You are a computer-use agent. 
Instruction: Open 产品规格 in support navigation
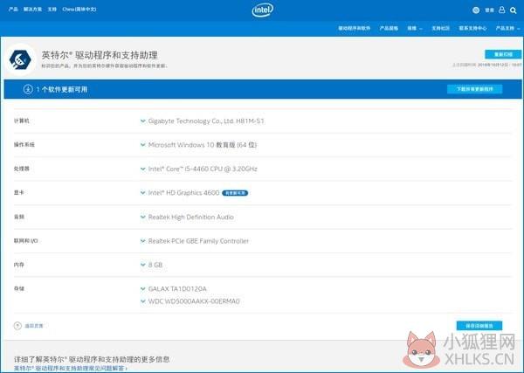(x=389, y=29)
